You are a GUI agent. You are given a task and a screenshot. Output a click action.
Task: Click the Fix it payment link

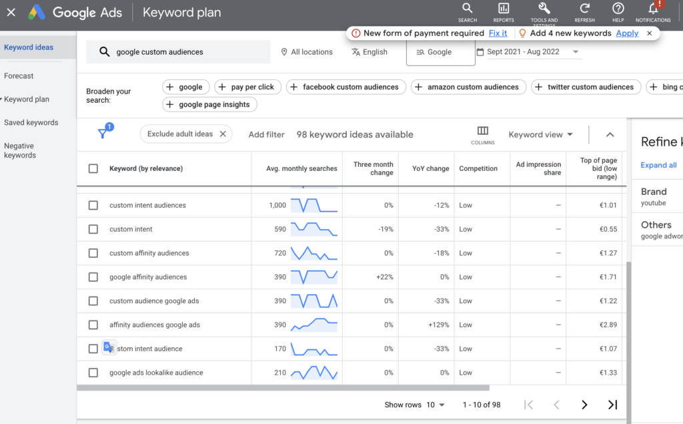coord(498,32)
